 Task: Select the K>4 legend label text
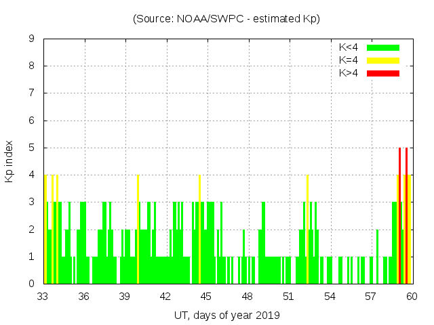(349, 73)
